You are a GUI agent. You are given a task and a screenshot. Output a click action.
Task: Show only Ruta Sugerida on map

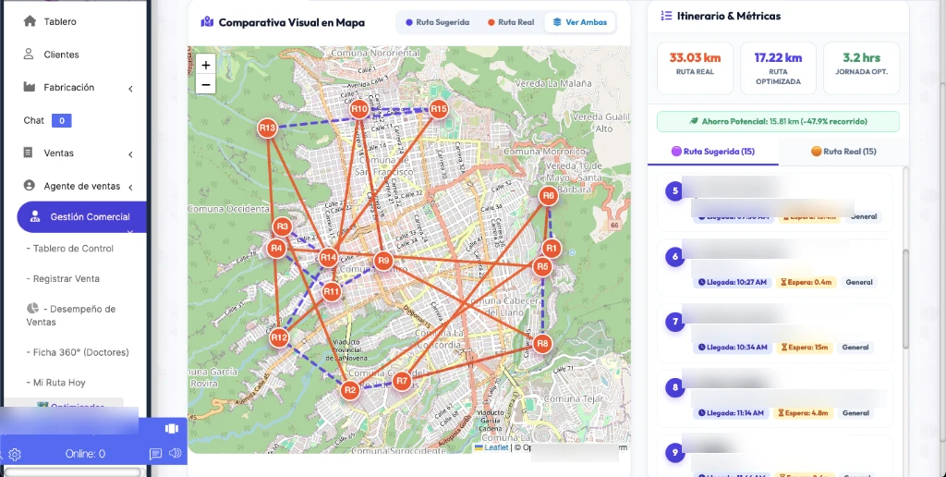point(437,22)
